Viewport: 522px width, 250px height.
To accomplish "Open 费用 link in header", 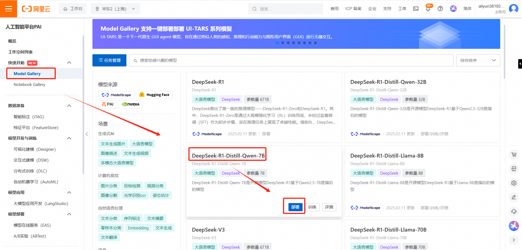I will coord(334,9).
